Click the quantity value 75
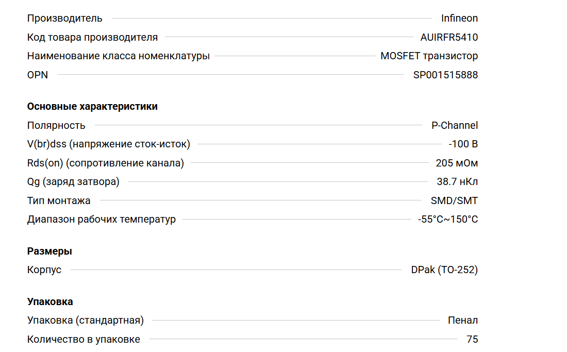Screen dimensions: 567x352 pyautogui.click(x=472, y=339)
